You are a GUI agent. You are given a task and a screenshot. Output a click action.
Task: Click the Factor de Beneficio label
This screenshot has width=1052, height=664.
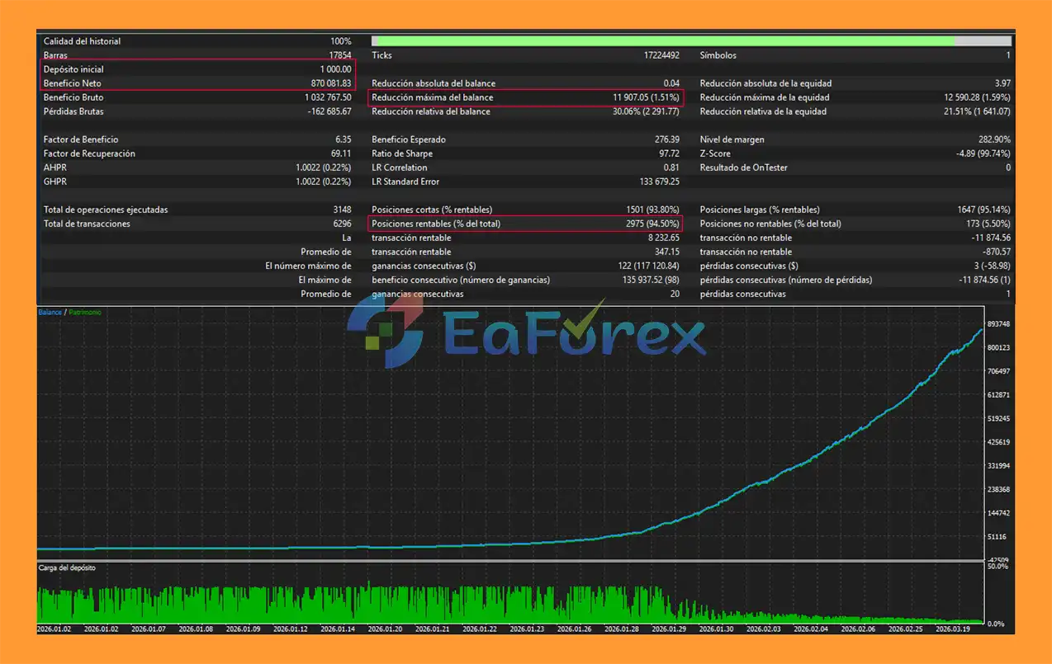(81, 139)
